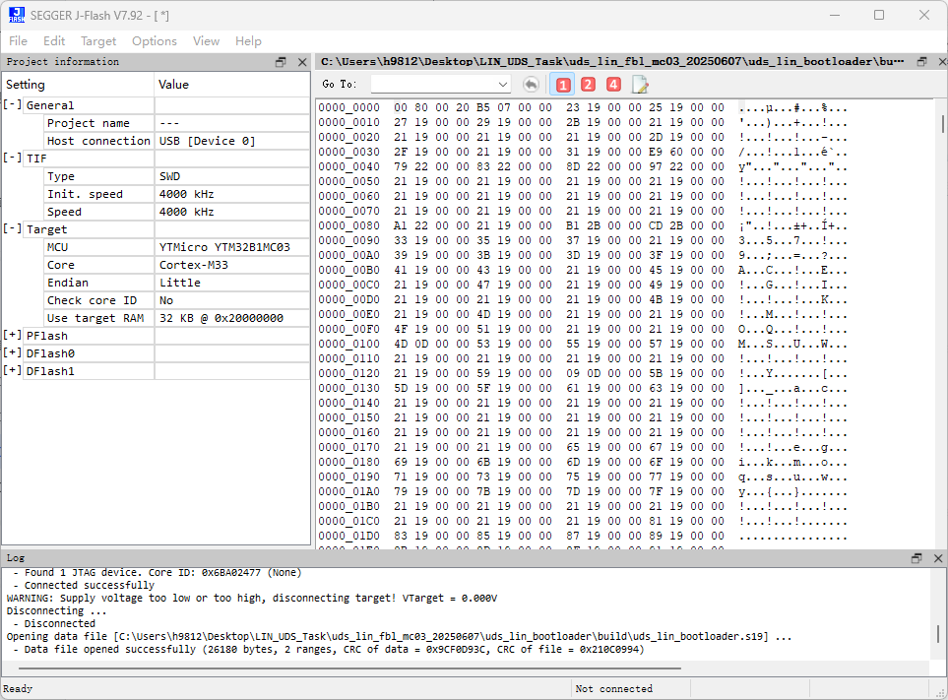Click address 0000_0100 in hex view
Viewport: 948px width, 700px height.
[348, 344]
